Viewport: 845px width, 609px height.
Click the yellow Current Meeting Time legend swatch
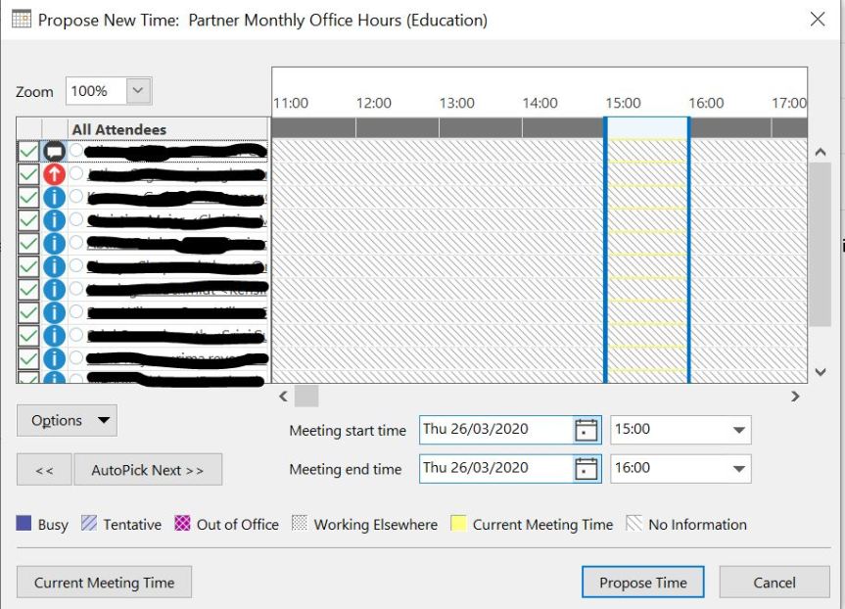pyautogui.click(x=457, y=524)
